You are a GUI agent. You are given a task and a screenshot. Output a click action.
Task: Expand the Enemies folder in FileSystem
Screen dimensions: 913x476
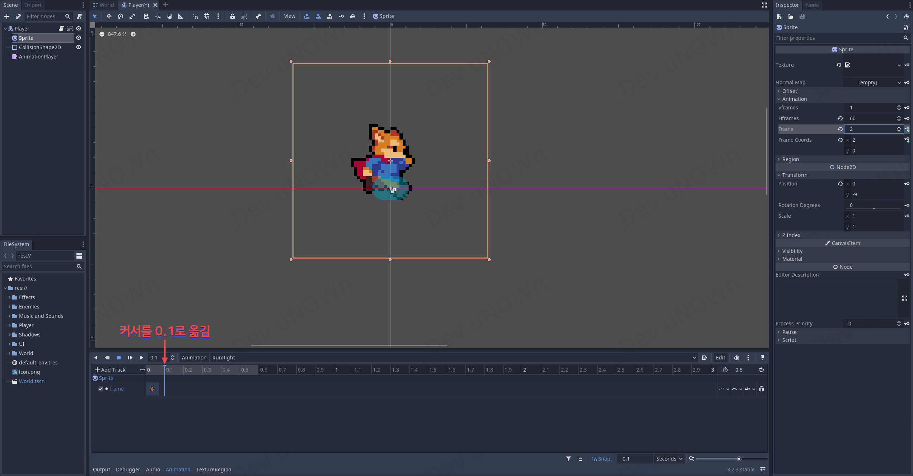(x=9, y=307)
